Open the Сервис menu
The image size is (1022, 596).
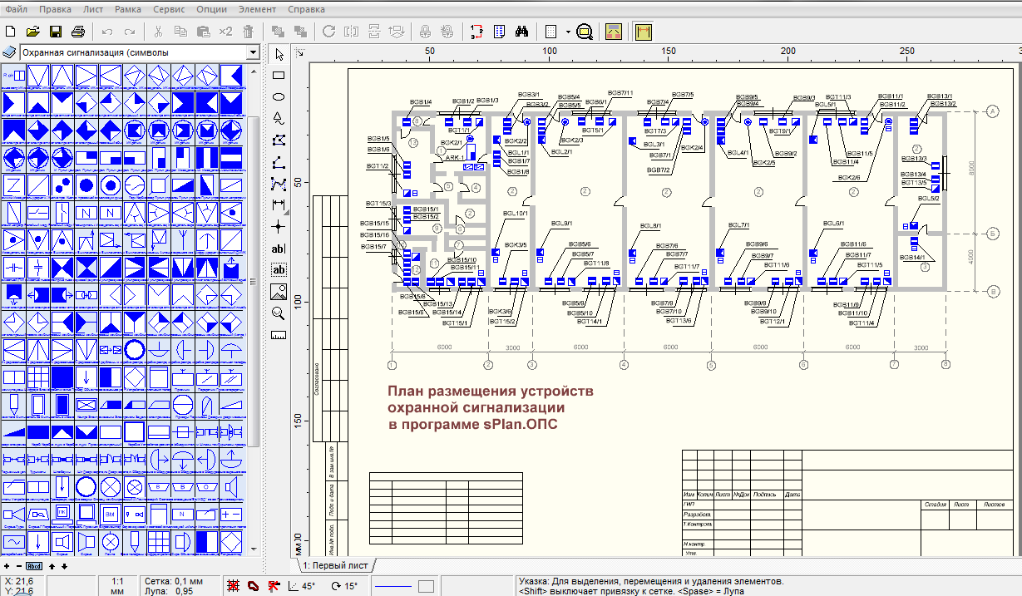[x=169, y=9]
